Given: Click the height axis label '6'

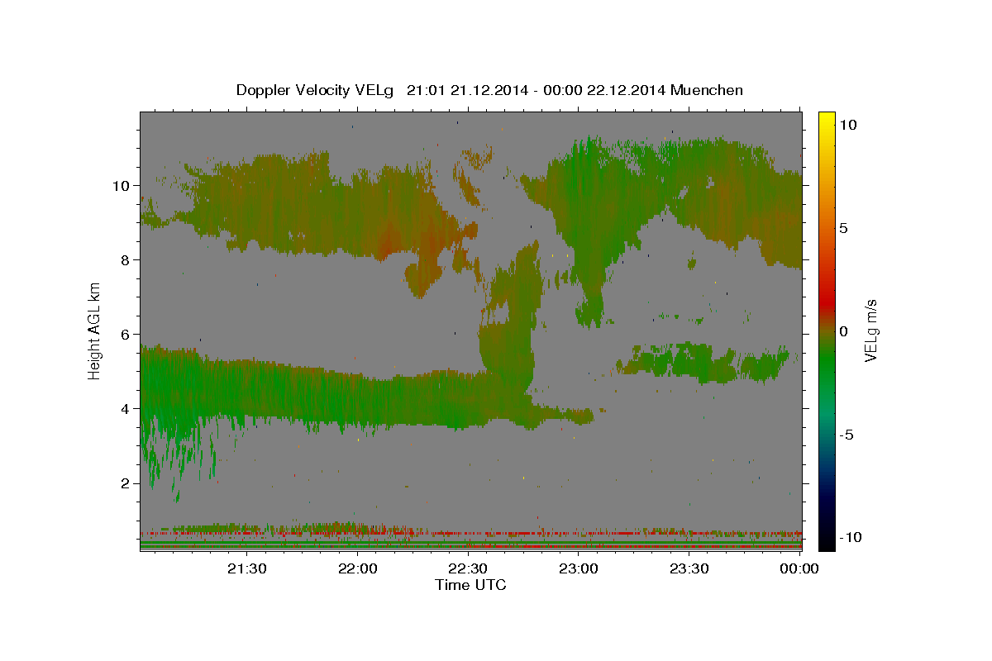Looking at the screenshot, I should [125, 334].
